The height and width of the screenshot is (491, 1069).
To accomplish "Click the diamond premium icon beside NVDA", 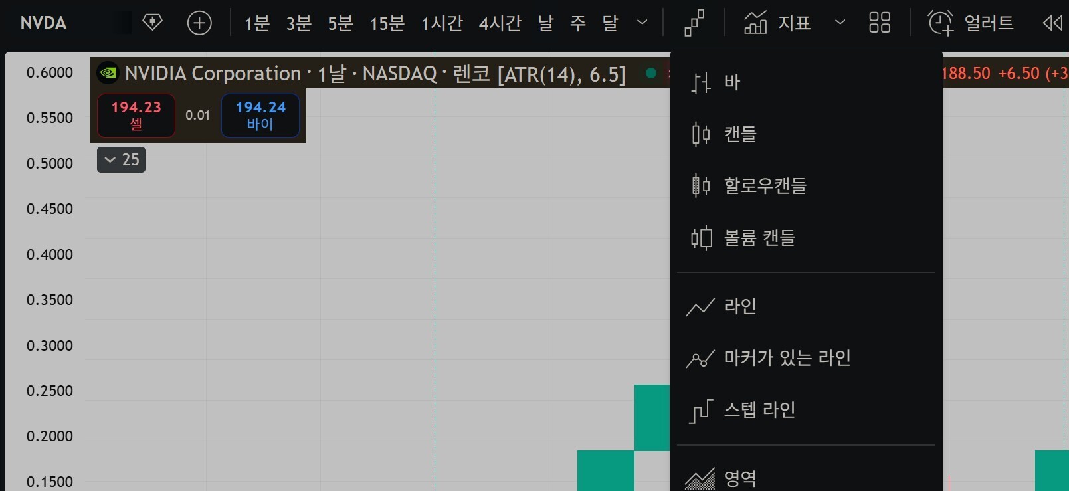I will coord(152,23).
